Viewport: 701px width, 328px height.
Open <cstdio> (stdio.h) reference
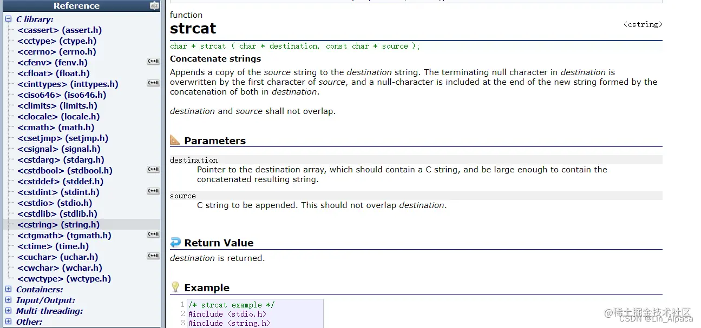pos(55,203)
